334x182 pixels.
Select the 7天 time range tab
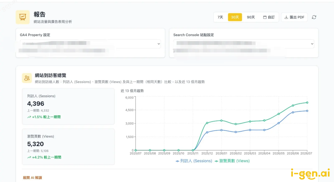220,17
